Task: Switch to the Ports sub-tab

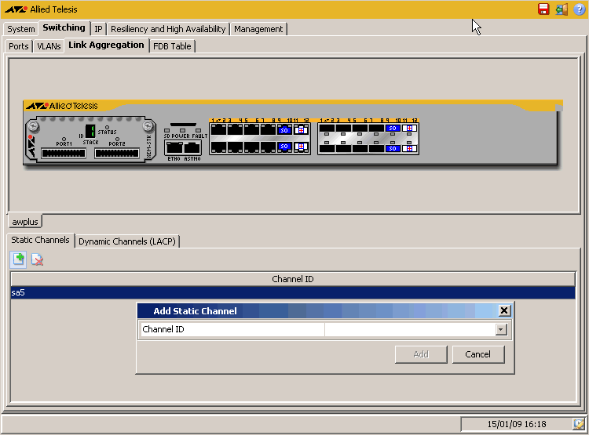Action: 19,46
